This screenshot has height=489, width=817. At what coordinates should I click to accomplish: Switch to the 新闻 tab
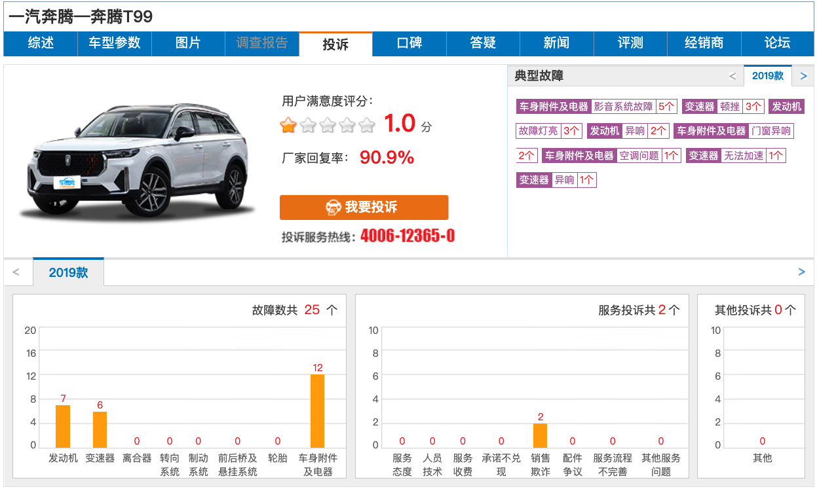tap(556, 43)
